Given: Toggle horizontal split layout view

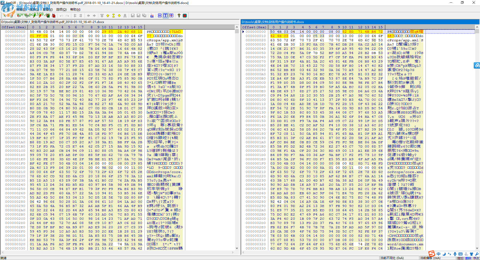Looking at the screenshot, I should [x=160, y=16].
